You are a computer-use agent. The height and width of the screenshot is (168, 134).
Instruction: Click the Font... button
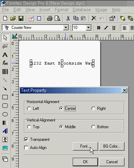click(85, 146)
